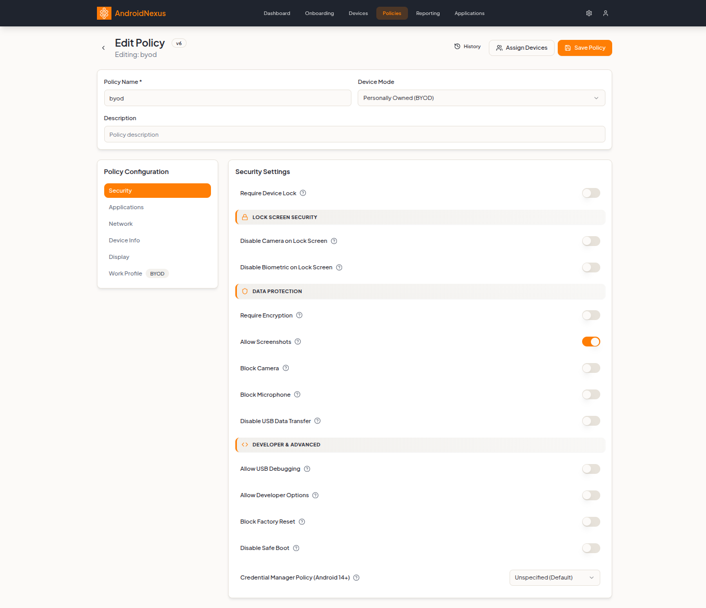The image size is (706, 608).
Task: Open the Credential Manager Policy dropdown
Action: click(x=554, y=577)
